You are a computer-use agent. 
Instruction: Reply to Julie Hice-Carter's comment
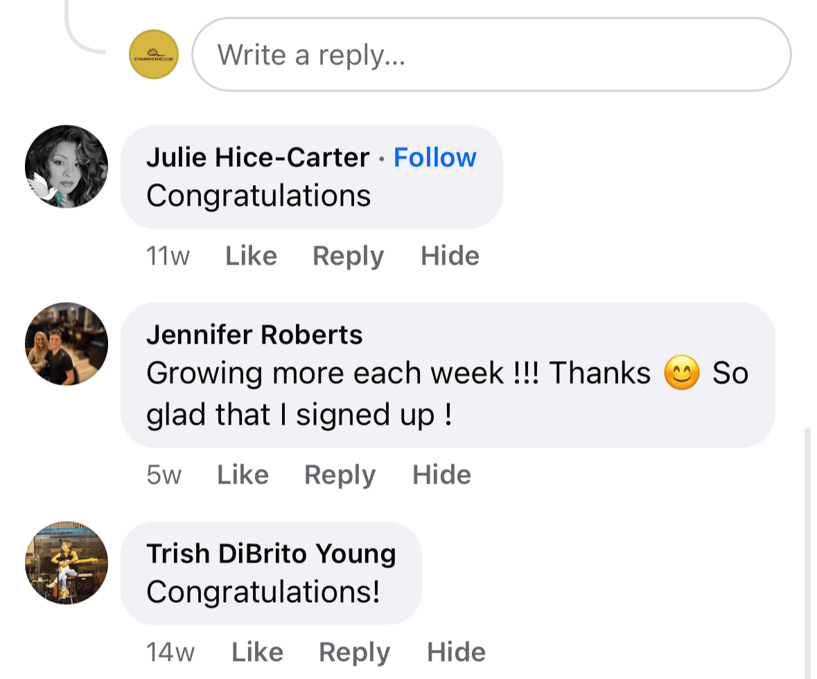point(348,256)
